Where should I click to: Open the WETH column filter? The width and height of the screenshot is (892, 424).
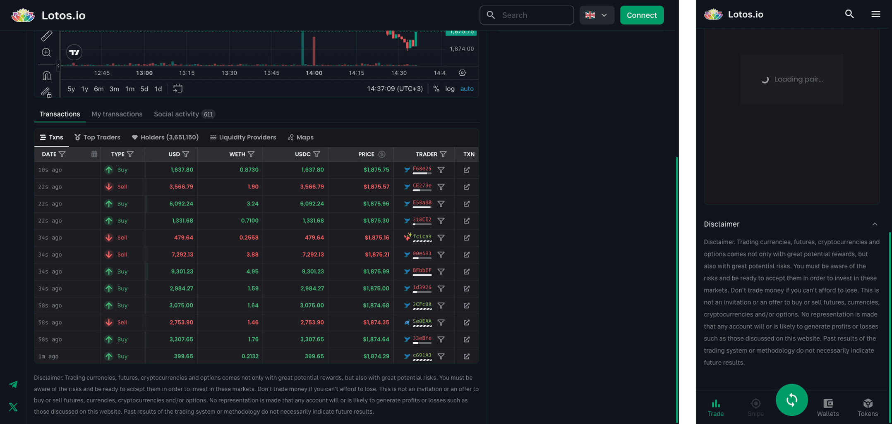(251, 154)
